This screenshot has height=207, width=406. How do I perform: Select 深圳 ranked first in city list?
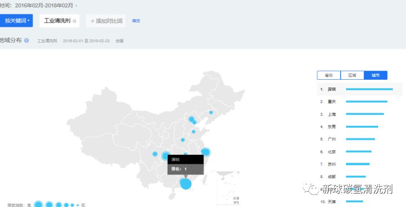(332, 89)
